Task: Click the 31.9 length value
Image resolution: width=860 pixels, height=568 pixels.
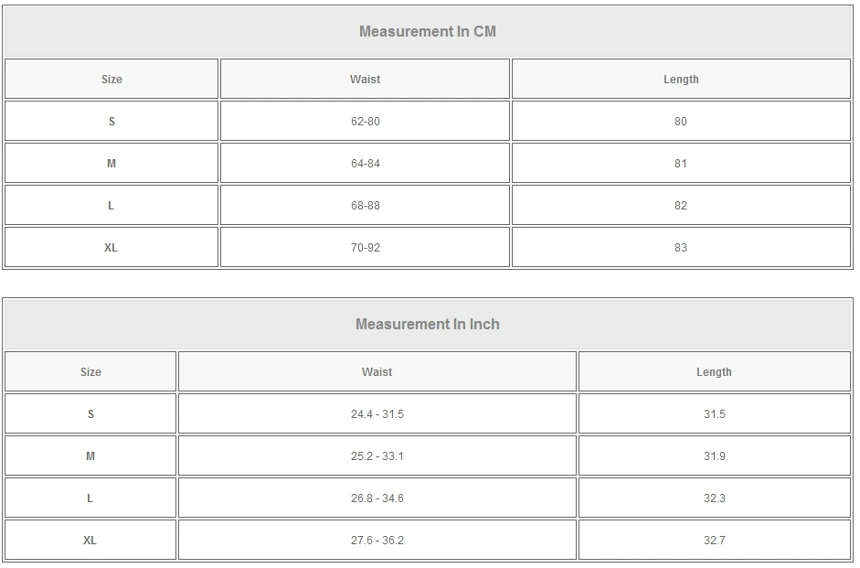Action: coord(714,456)
